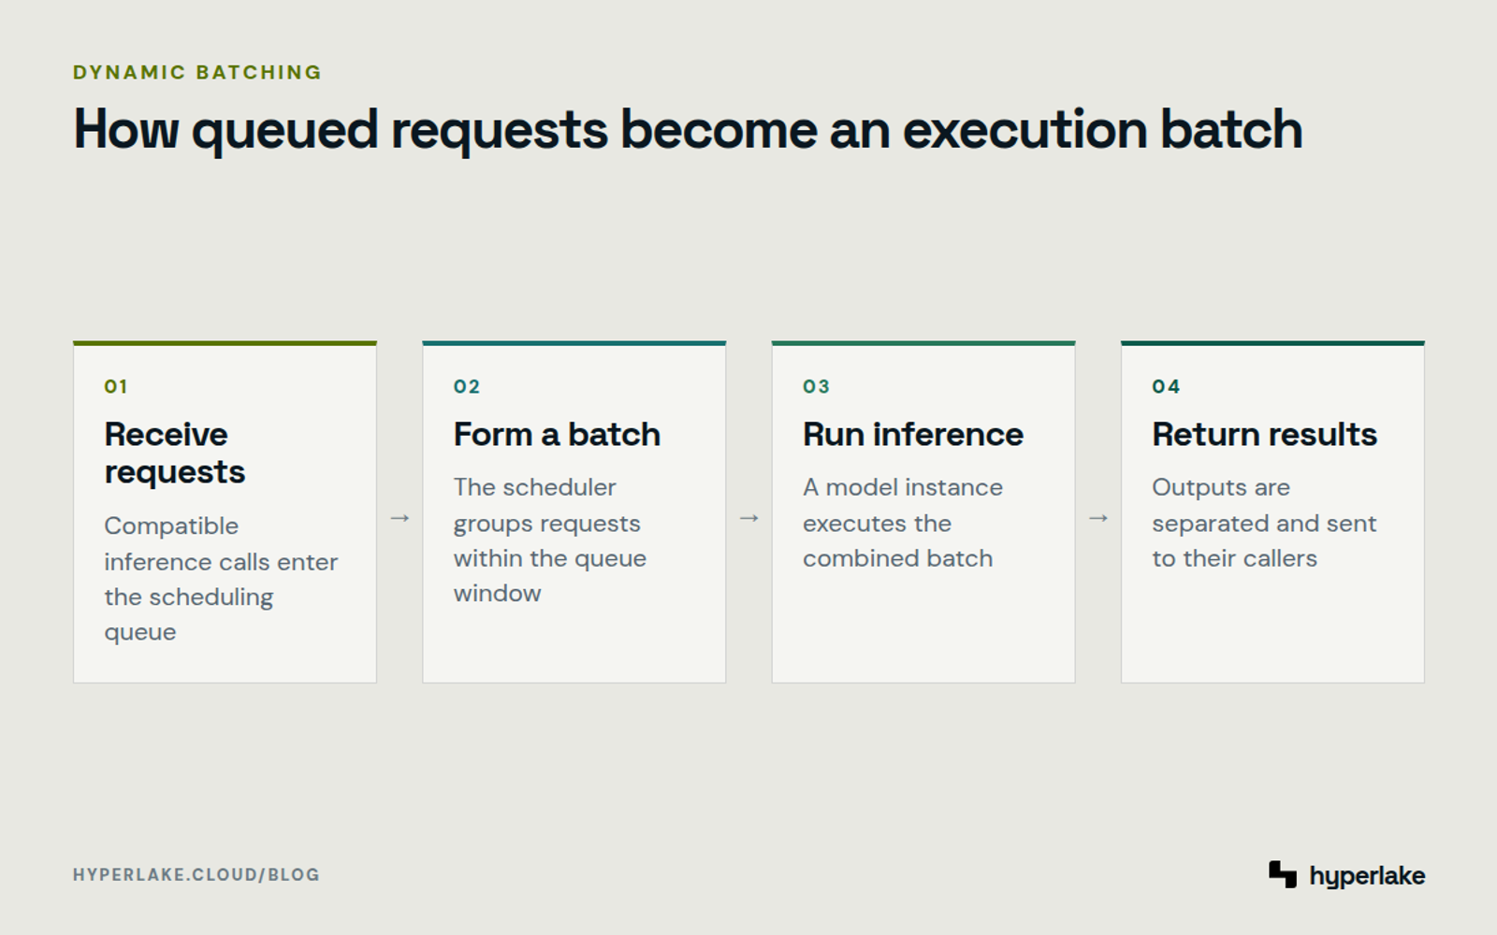The image size is (1497, 935).
Task: Click the DYNAMIC BATCHING label
Action: pyautogui.click(x=197, y=72)
